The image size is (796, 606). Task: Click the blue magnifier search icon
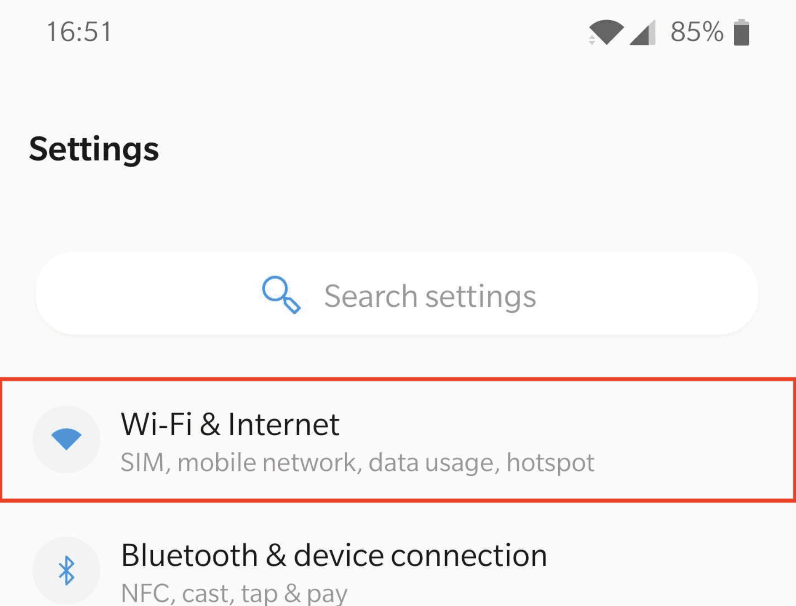click(281, 294)
